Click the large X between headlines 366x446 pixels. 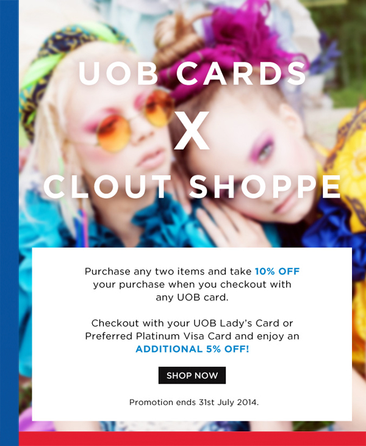coord(192,131)
